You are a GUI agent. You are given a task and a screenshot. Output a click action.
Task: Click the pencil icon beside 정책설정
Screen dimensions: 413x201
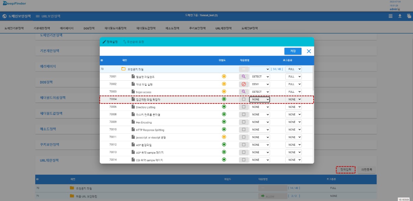coord(105,42)
